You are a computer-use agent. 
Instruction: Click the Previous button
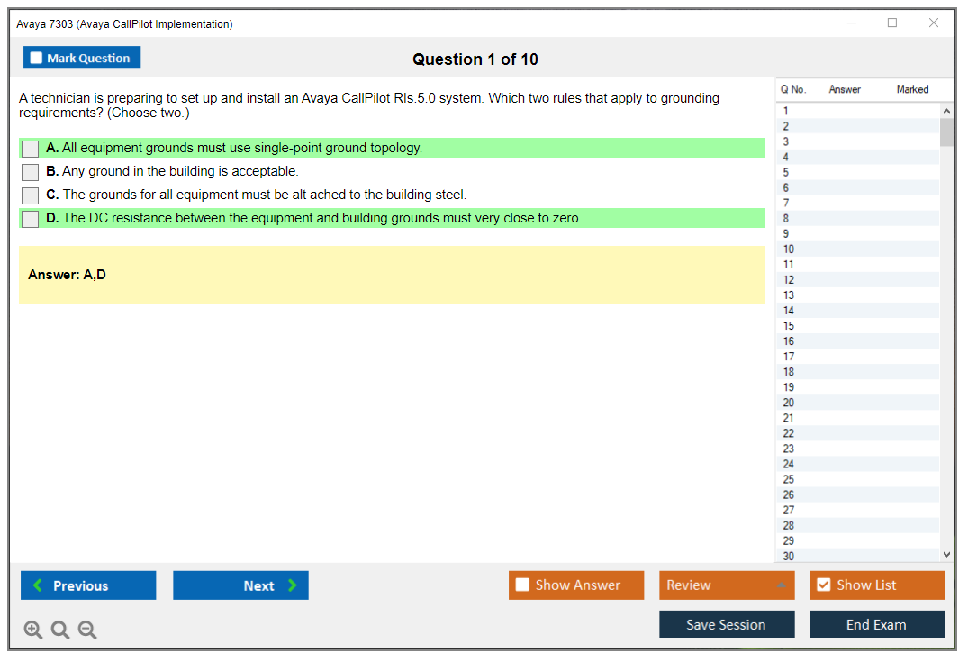88,585
